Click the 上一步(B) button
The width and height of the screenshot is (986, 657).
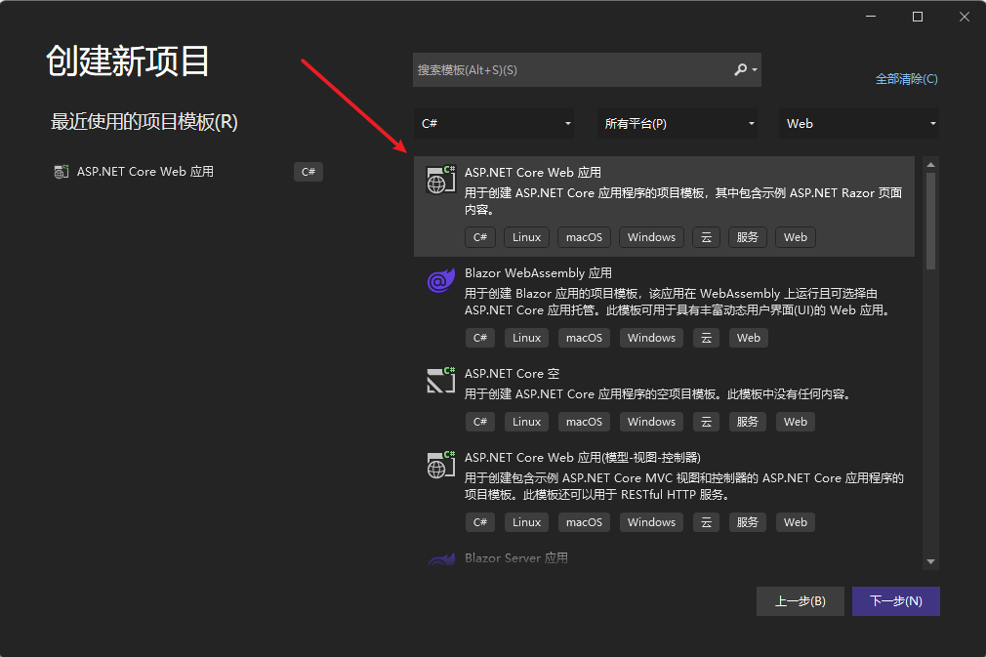click(800, 601)
